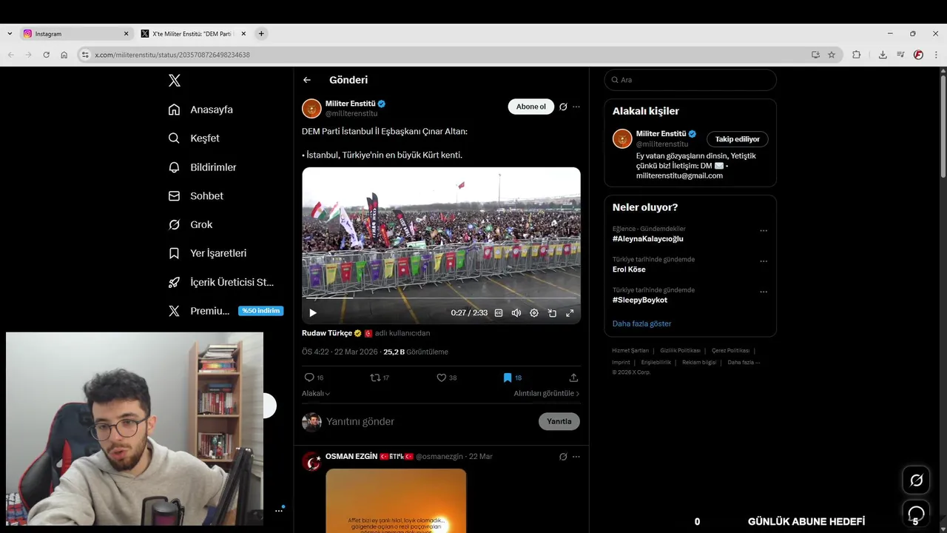The width and height of the screenshot is (947, 533).
Task: Open the #AleynaKalaycıoğlu trend
Action: [x=648, y=239]
